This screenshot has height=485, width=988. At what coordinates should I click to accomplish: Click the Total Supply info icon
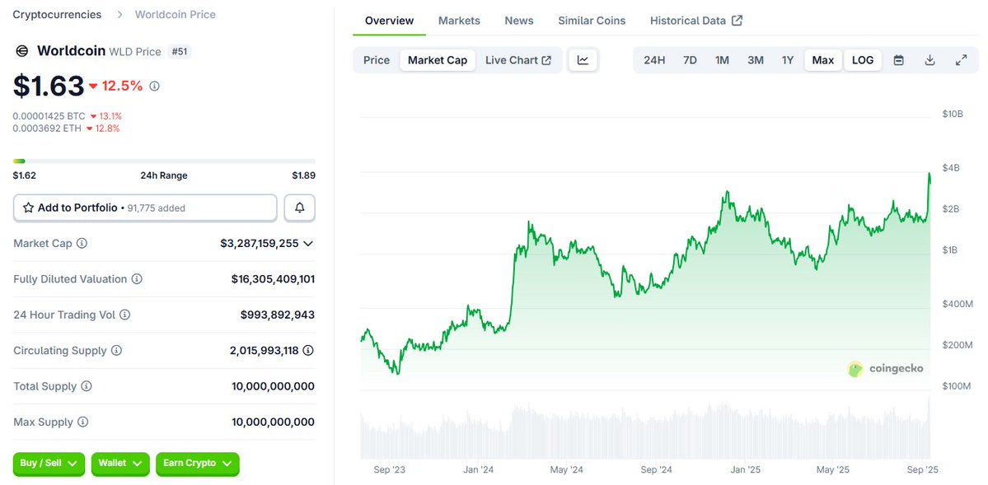coord(87,386)
